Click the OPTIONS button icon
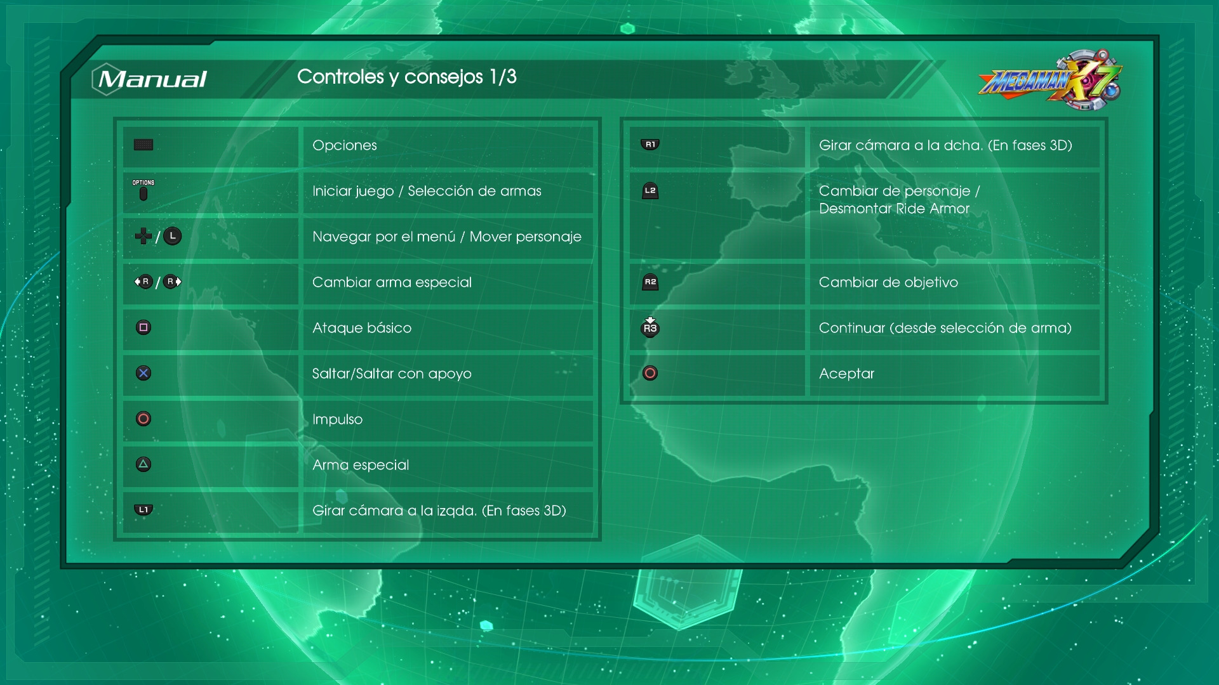 click(143, 190)
